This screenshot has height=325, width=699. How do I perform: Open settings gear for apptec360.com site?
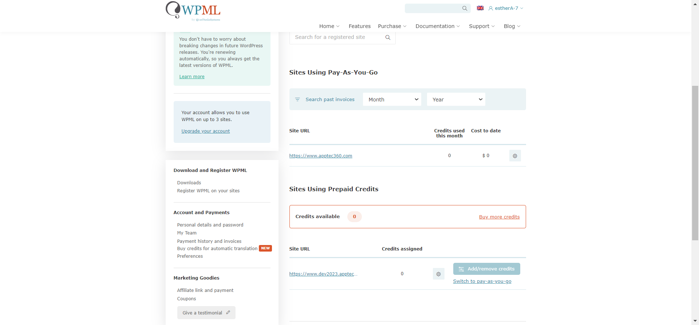click(x=515, y=156)
